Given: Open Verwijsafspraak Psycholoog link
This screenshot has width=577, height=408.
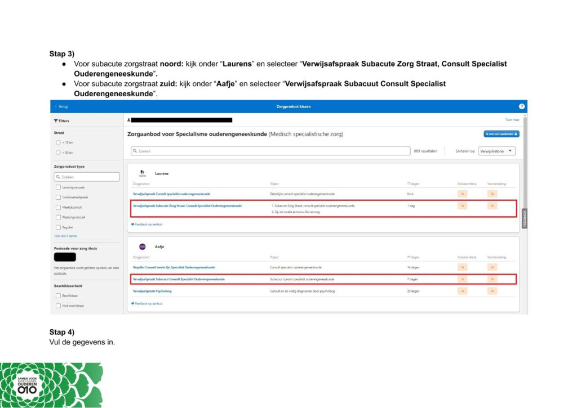Looking at the screenshot, I should point(152,291).
